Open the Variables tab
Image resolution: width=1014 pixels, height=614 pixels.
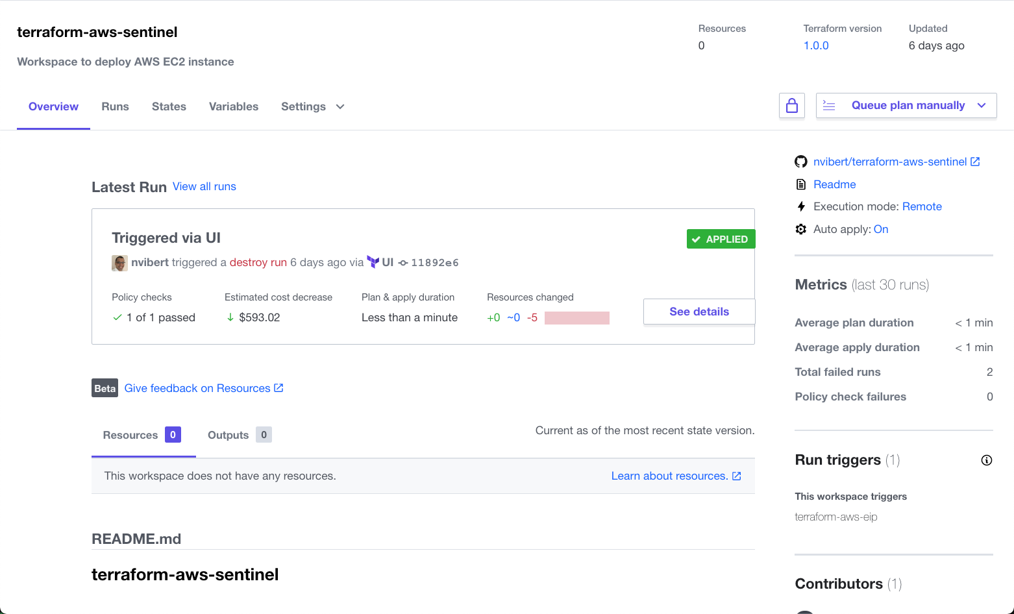(x=233, y=106)
